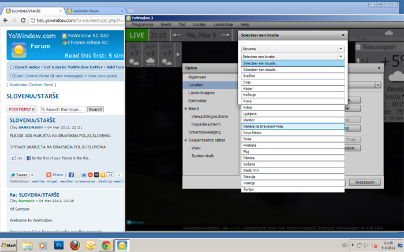
Task: Open media player from taskbar
Action: coord(43,246)
